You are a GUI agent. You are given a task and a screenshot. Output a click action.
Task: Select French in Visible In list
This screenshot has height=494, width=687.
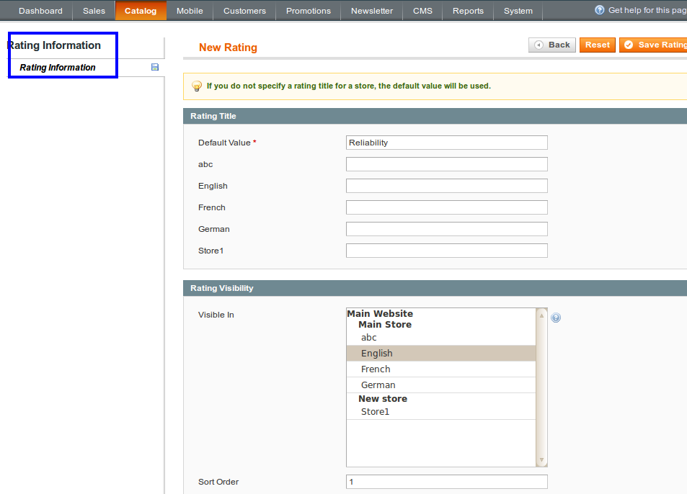point(376,369)
